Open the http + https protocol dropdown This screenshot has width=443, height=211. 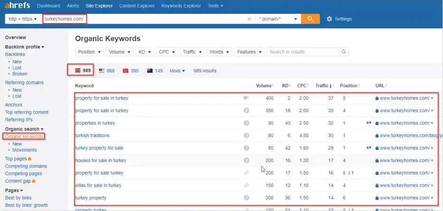click(23, 19)
